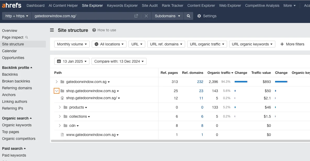Click the plus icon for More filters
The width and height of the screenshot is (310, 161).
[x=282, y=44]
